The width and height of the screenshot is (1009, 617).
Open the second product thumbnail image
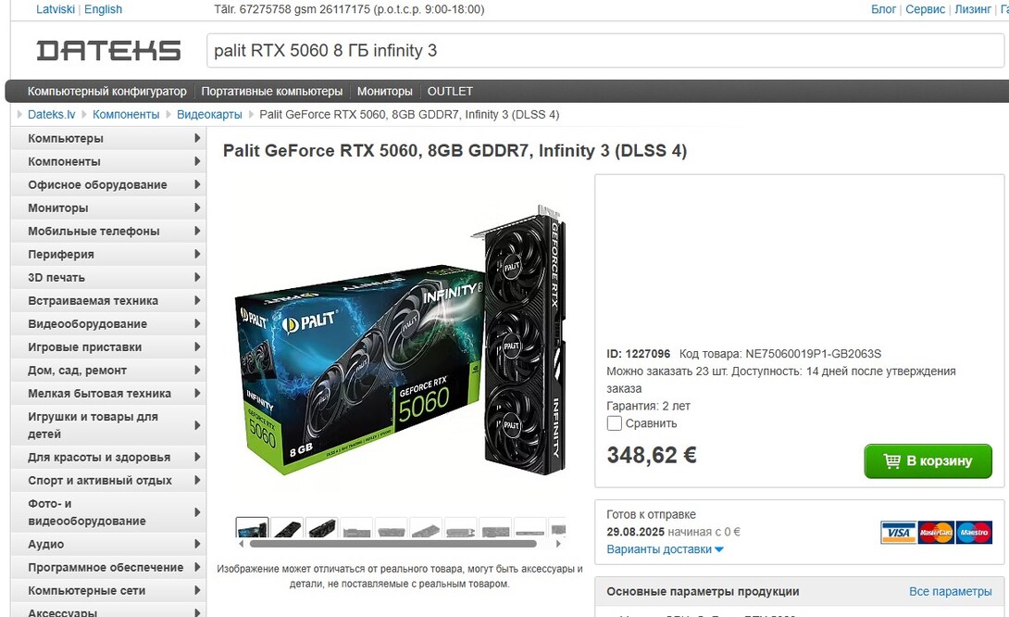pos(287,527)
